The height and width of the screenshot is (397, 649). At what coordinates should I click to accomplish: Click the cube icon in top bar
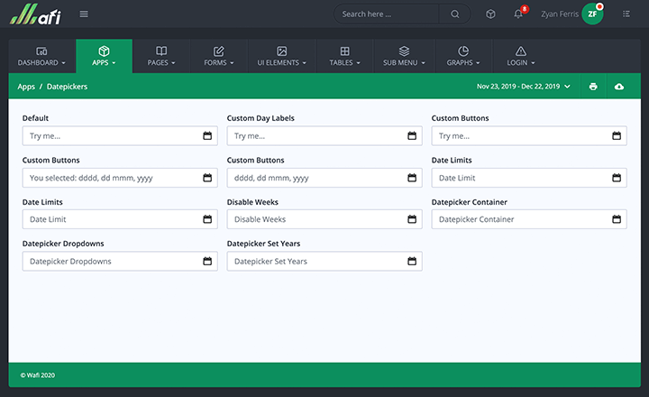click(490, 14)
